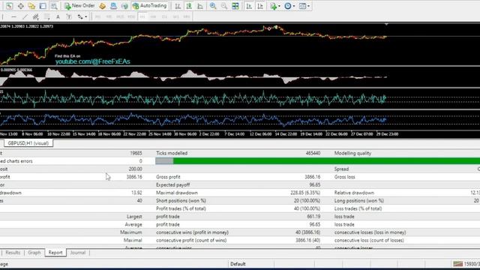Switch to bar chart icon
The height and width of the screenshot is (270, 480).
pyautogui.click(x=178, y=6)
